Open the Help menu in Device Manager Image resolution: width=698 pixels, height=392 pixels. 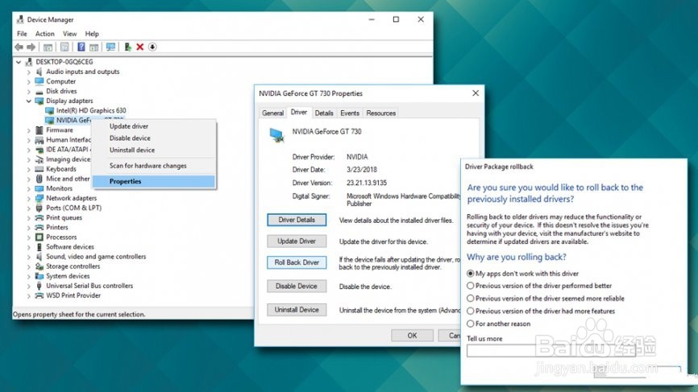tap(92, 34)
